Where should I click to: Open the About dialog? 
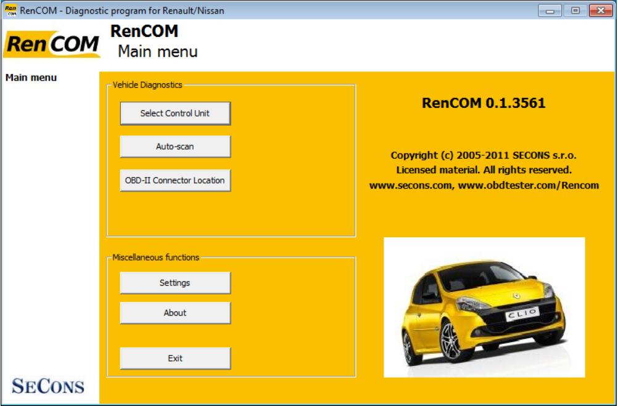[175, 313]
